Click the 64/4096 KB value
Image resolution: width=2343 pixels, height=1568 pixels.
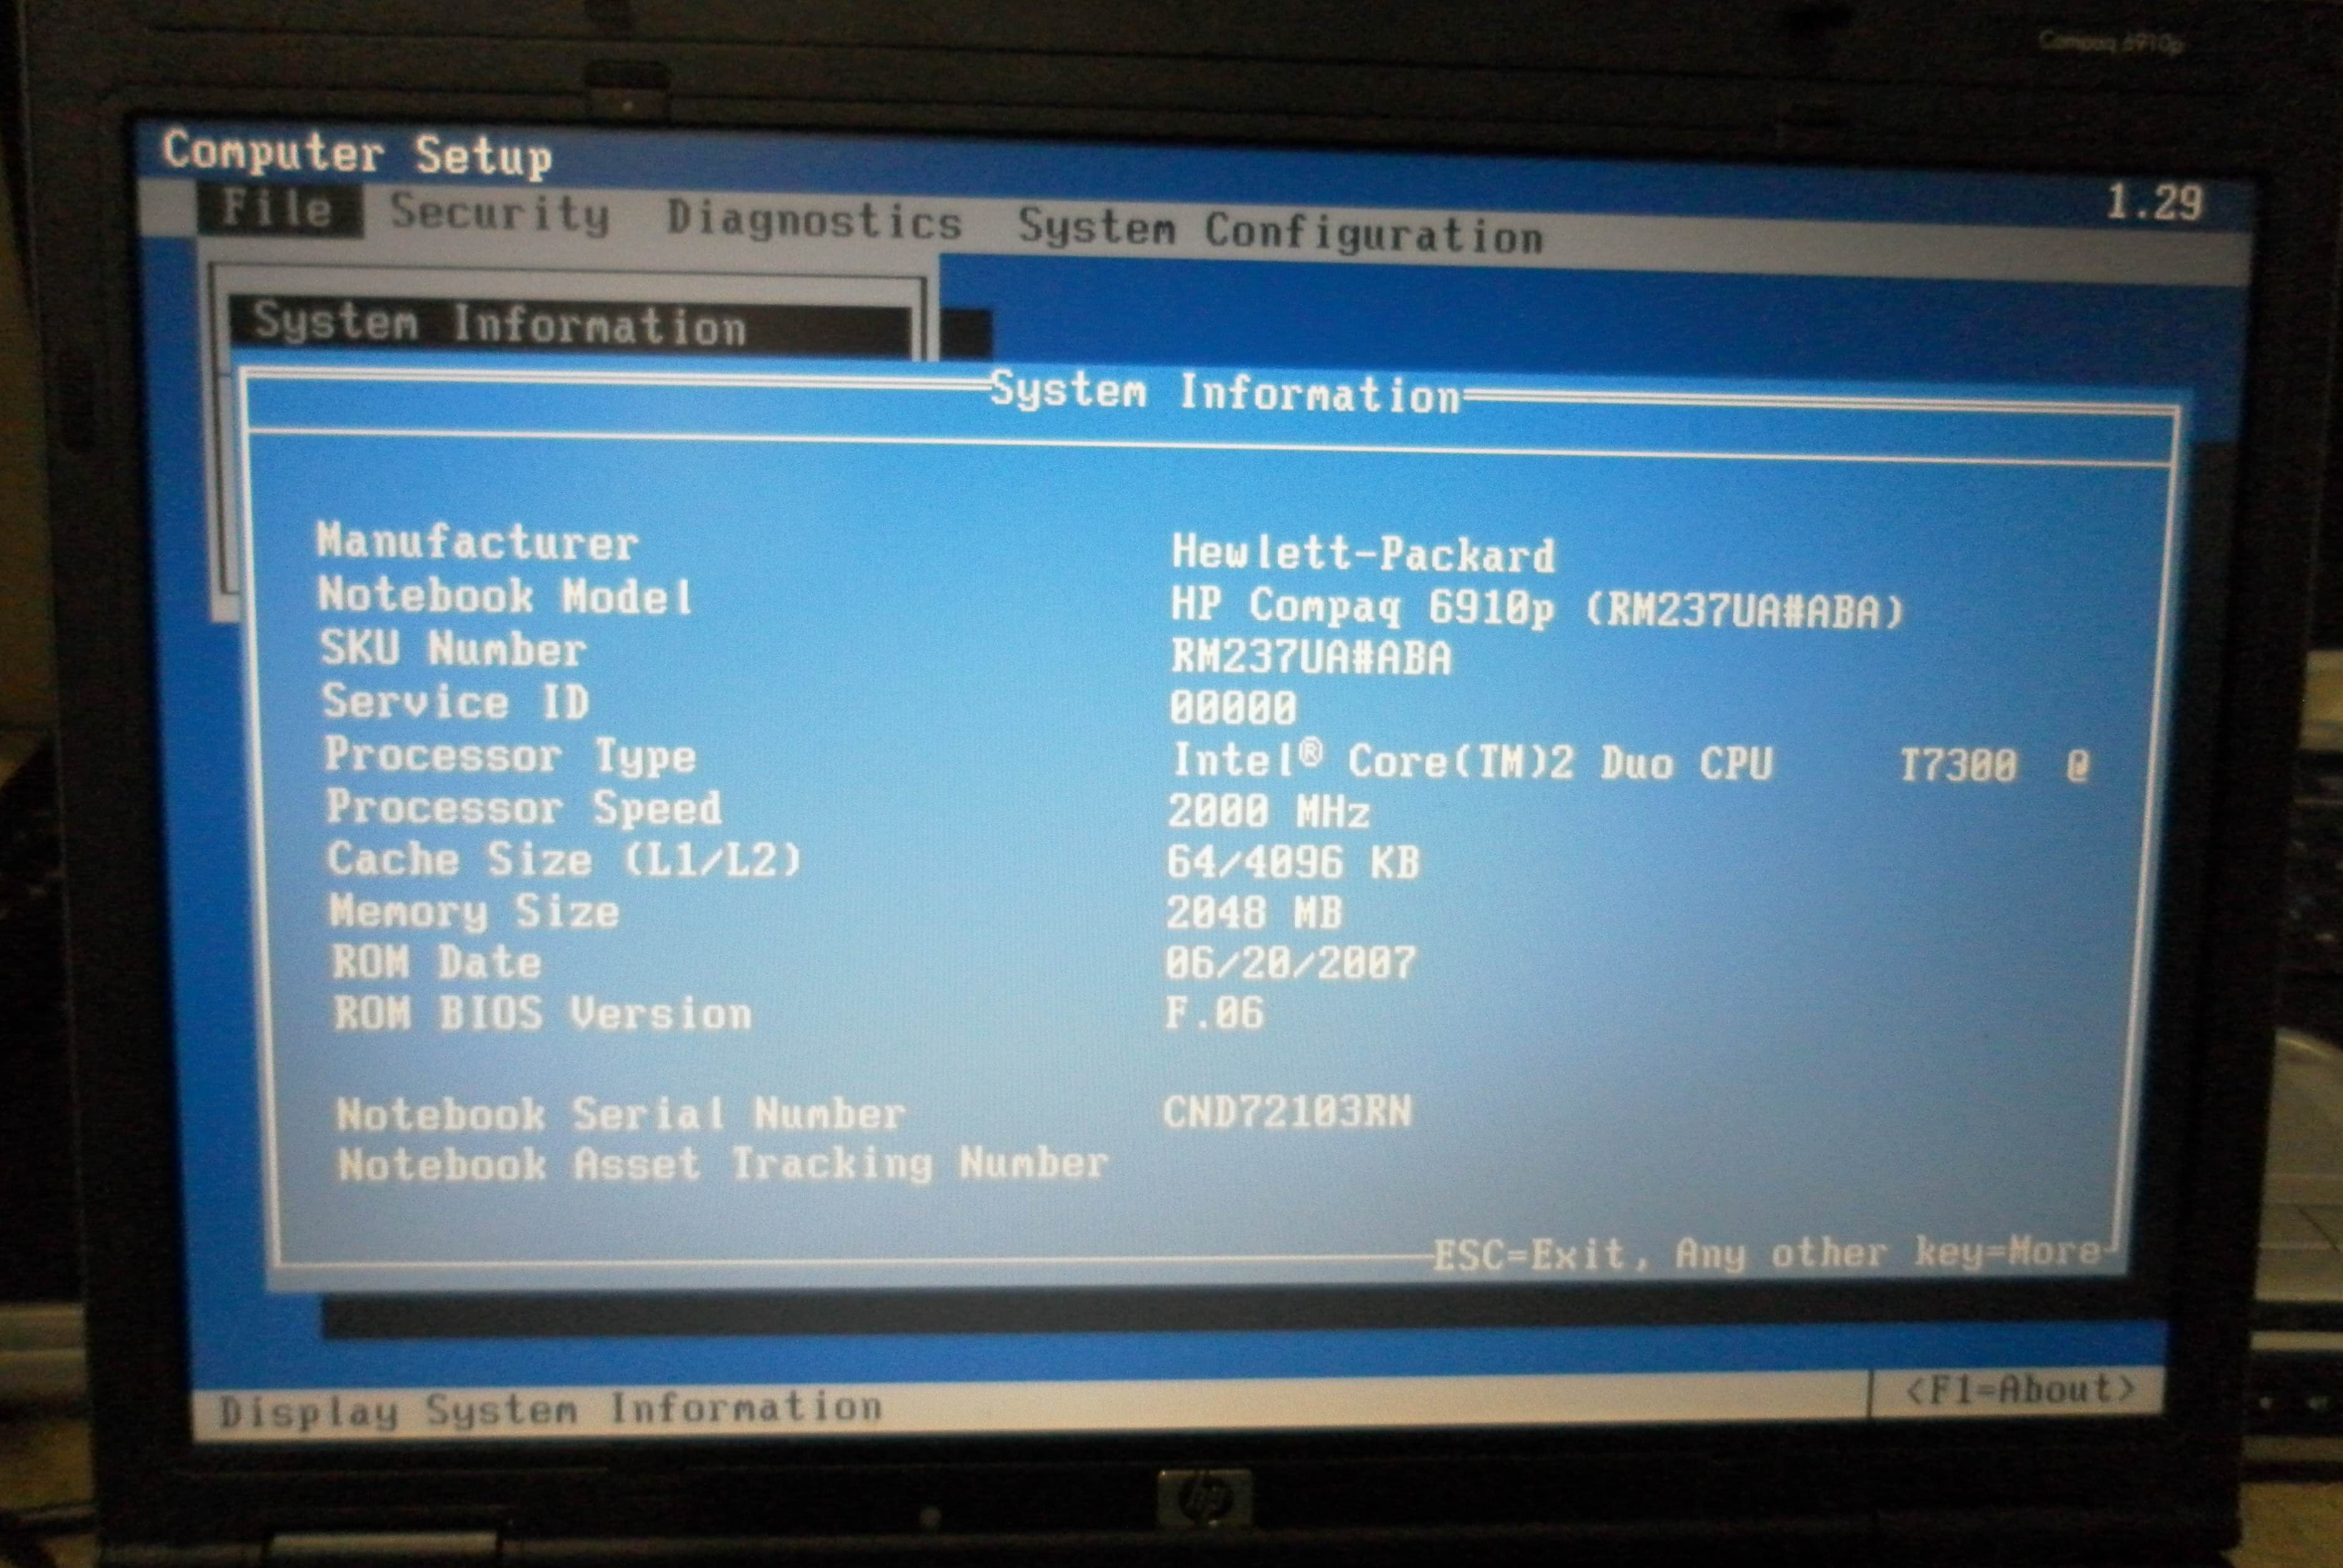(x=1293, y=862)
